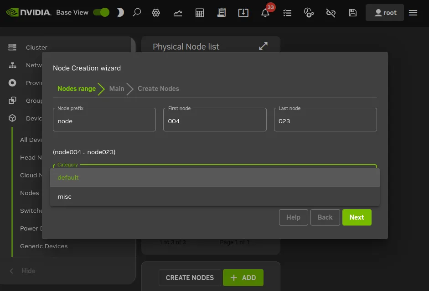Click the Node Creation wizard title

point(87,68)
